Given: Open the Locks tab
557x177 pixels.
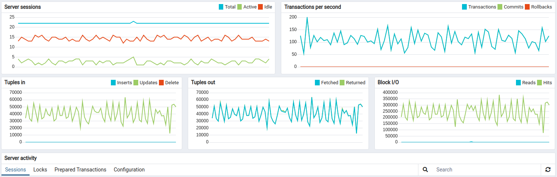Looking at the screenshot, I should pyautogui.click(x=40, y=170).
